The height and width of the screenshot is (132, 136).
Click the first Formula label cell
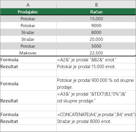[28, 60]
